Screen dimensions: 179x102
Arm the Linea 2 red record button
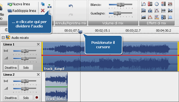coord(37,98)
